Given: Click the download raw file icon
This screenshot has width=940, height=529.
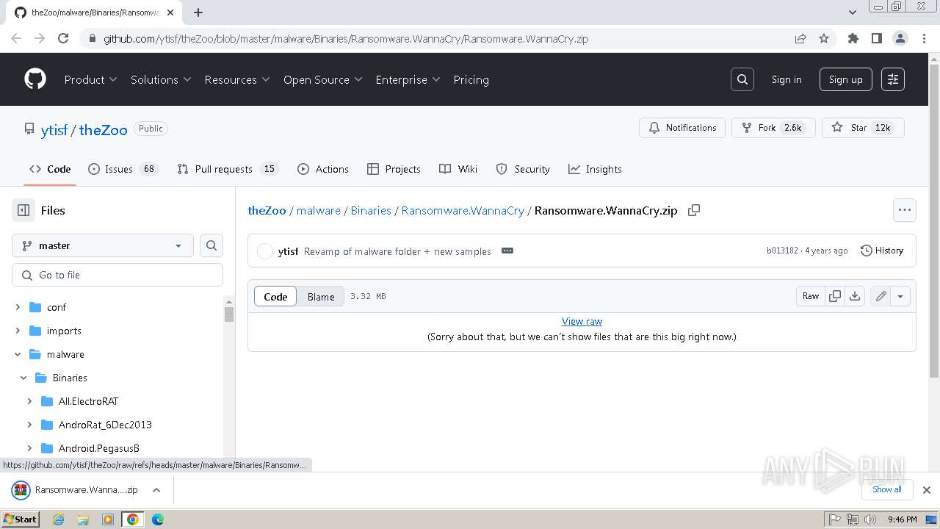Looking at the screenshot, I should (855, 296).
